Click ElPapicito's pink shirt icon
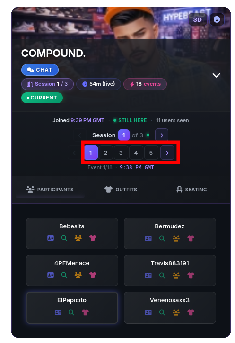 (85, 312)
